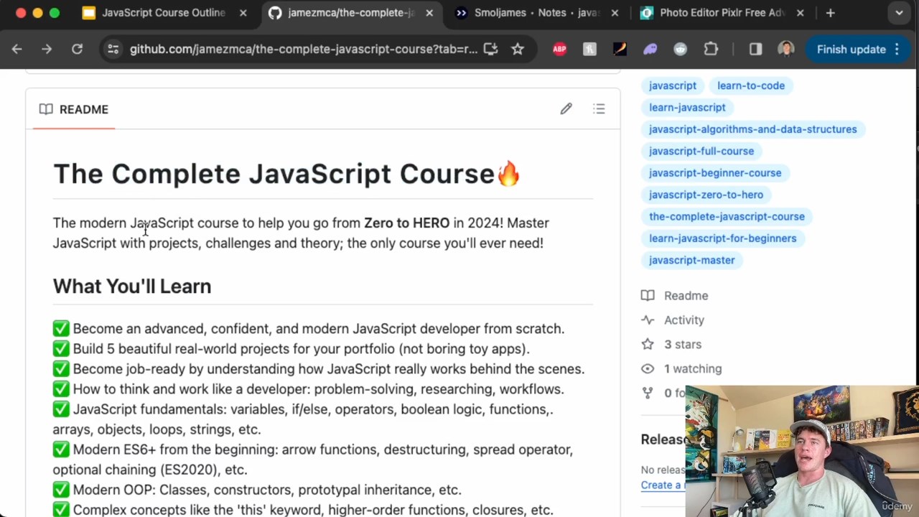Open the learn-to-code topic tag
Screen dimensions: 919x517
coord(751,85)
